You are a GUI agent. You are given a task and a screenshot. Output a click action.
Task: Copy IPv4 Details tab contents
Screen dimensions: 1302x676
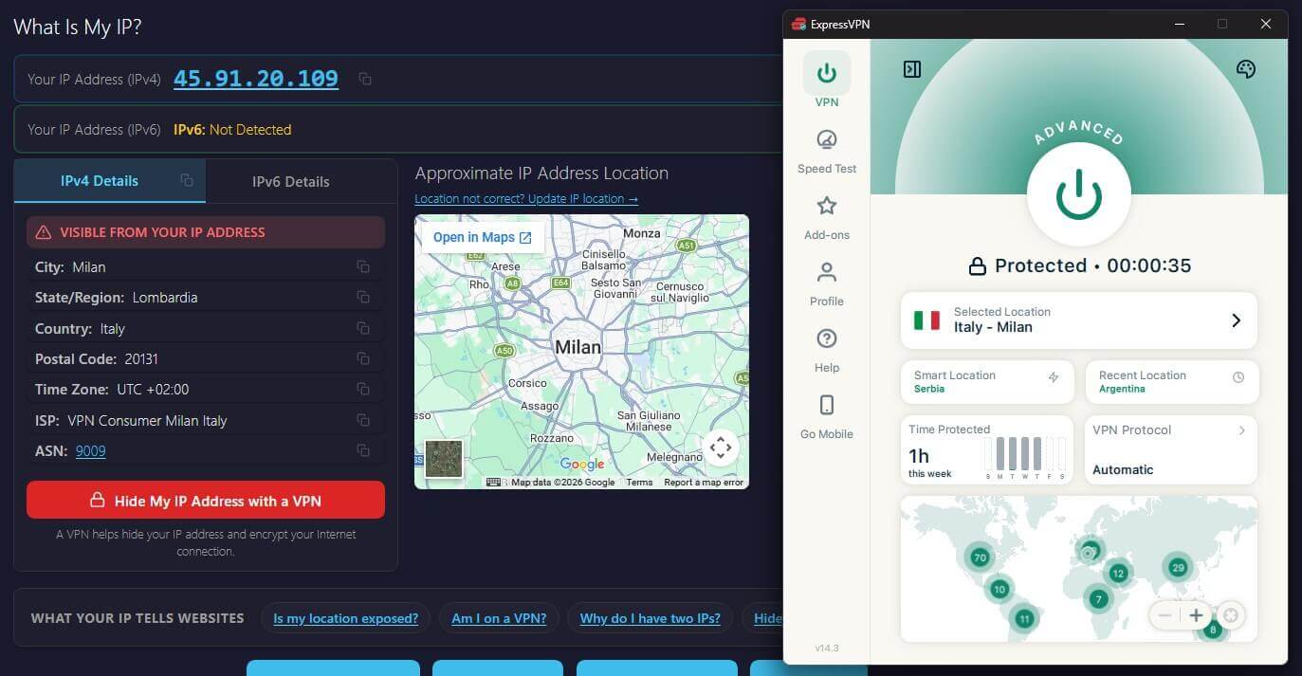click(187, 180)
